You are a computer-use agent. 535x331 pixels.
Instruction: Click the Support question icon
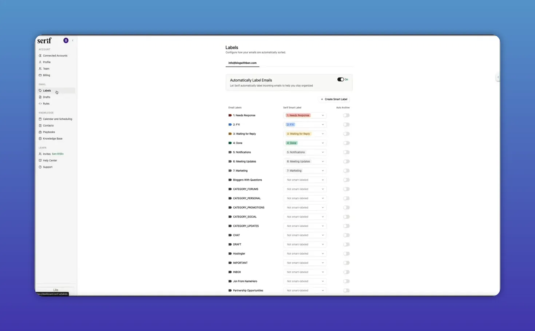pos(40,167)
